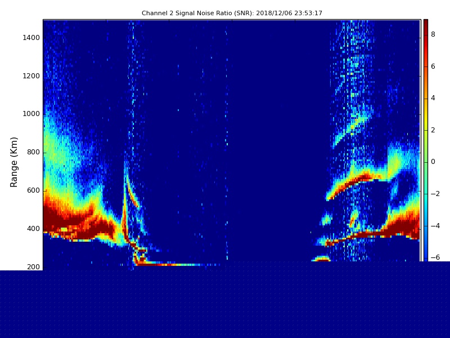Click the 800 range tick label
450x338 pixels.
click(x=33, y=152)
